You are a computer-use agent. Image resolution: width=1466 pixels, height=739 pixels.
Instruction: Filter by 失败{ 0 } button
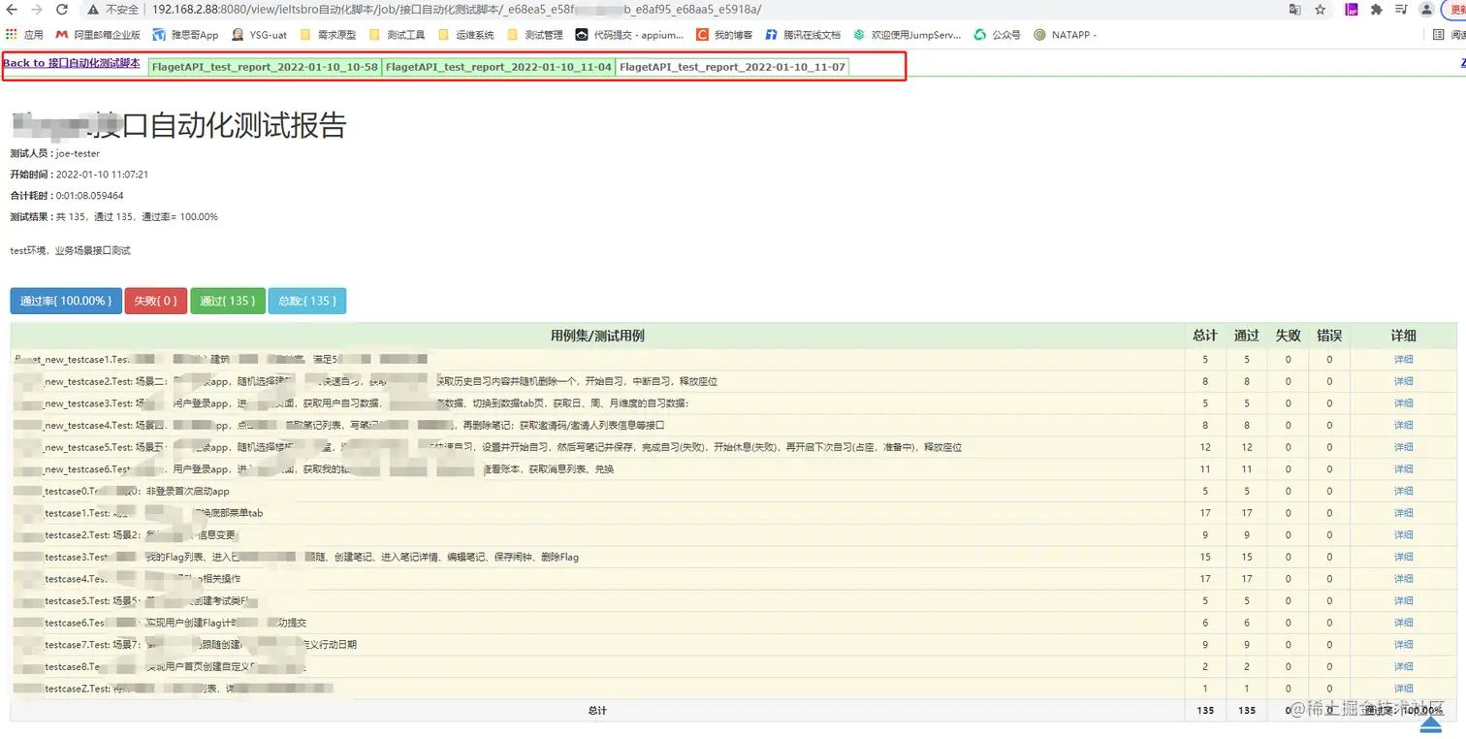155,301
